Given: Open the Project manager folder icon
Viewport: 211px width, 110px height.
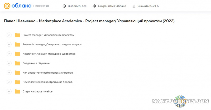Looking at the screenshot, I should pos(17,35).
